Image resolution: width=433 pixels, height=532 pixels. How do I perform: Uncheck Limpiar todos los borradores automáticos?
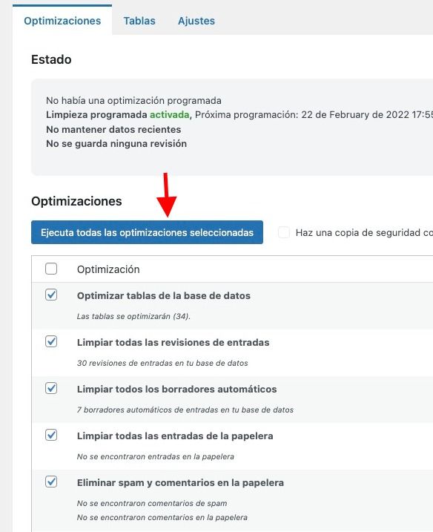[x=51, y=388]
